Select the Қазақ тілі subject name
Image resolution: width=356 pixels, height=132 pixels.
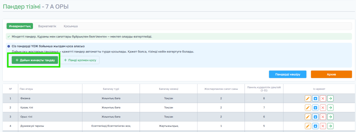pyautogui.click(x=27, y=107)
